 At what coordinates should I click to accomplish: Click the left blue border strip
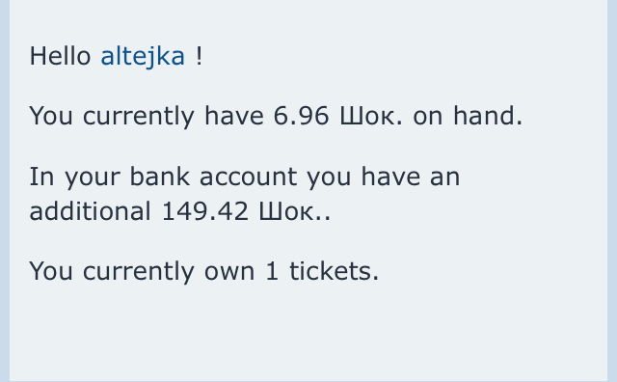pos(5,191)
